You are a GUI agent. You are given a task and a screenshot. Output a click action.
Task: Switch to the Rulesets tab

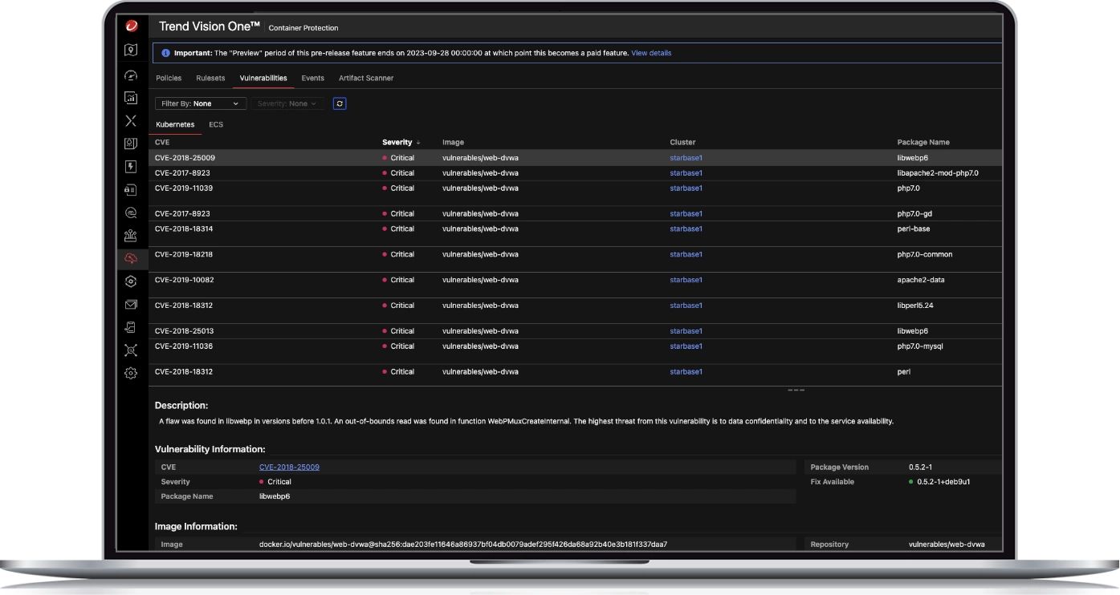210,78
